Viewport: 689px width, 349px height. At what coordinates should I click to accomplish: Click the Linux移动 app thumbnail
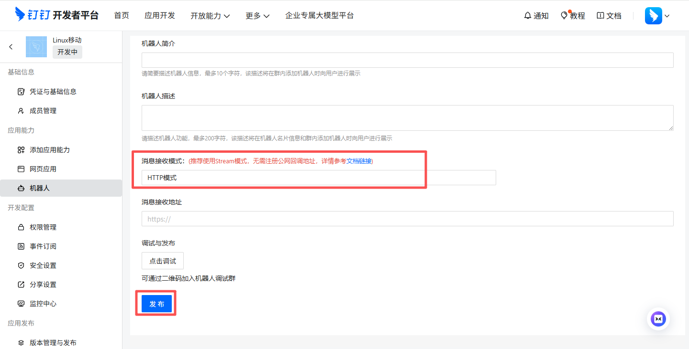[x=36, y=47]
